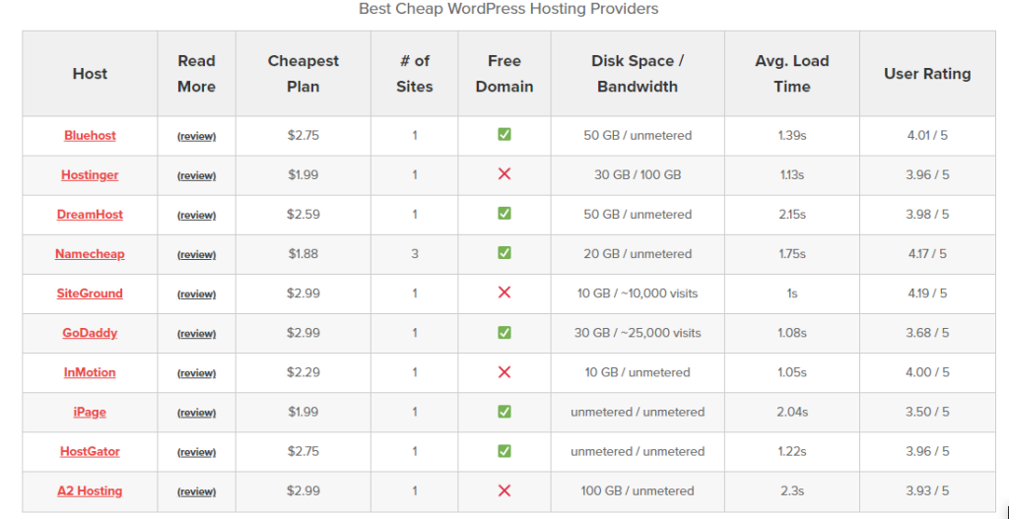The width and height of the screenshot is (1009, 519).
Task: Select the 3.68 / 5 user rating
Action: pos(927,333)
